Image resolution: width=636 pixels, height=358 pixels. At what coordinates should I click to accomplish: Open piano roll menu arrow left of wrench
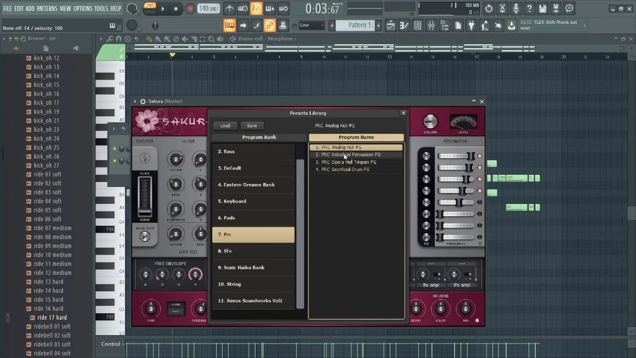pos(101,39)
